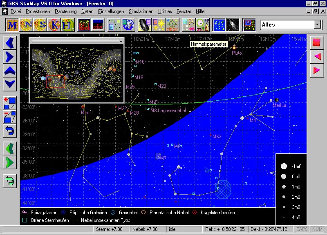Click the 'active' toolbar toggle icon
Screen dimensions: 327x235
coord(98,25)
